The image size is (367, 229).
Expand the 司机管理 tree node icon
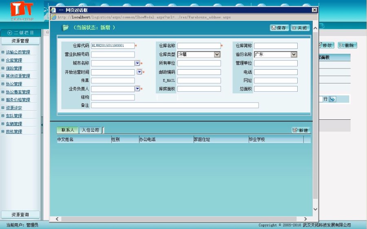point(3,131)
